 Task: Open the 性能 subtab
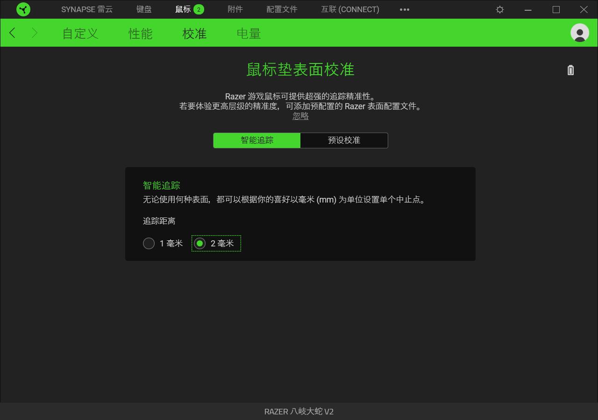(140, 33)
